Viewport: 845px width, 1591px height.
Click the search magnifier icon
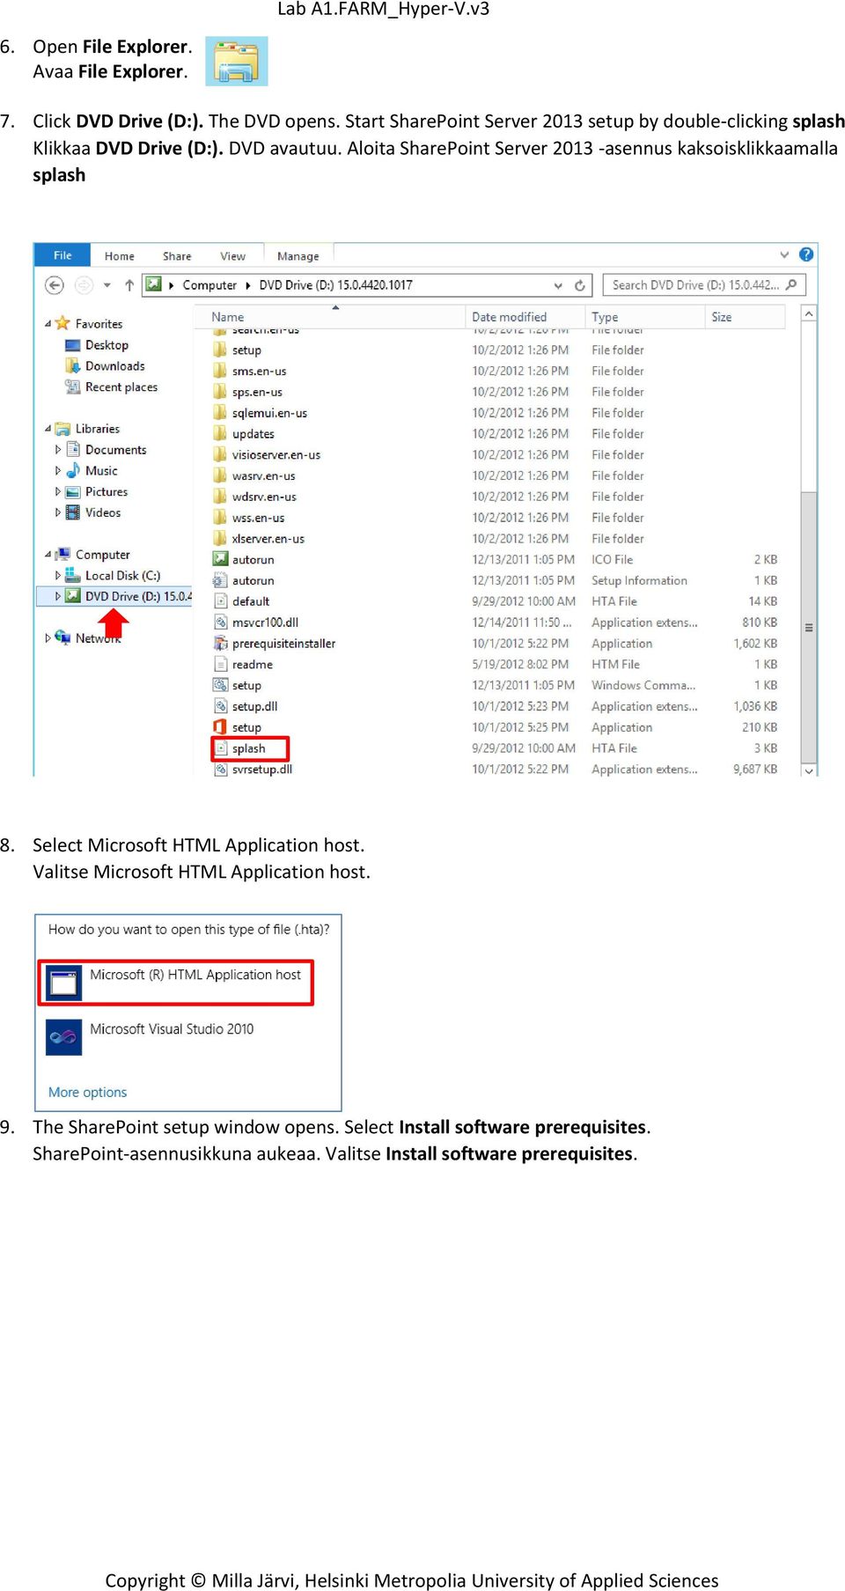pyautogui.click(x=791, y=284)
